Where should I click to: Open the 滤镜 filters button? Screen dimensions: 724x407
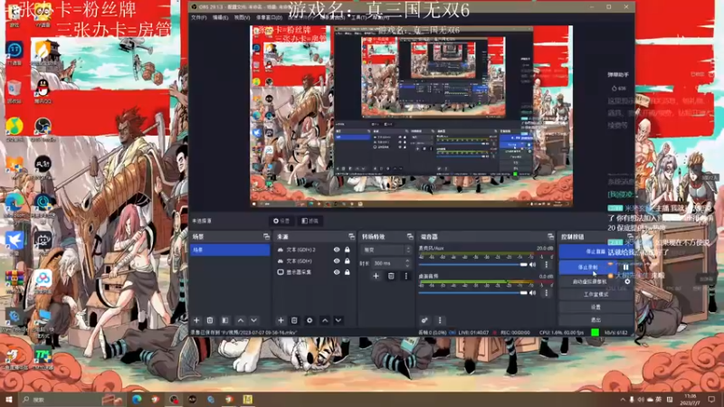coord(310,221)
